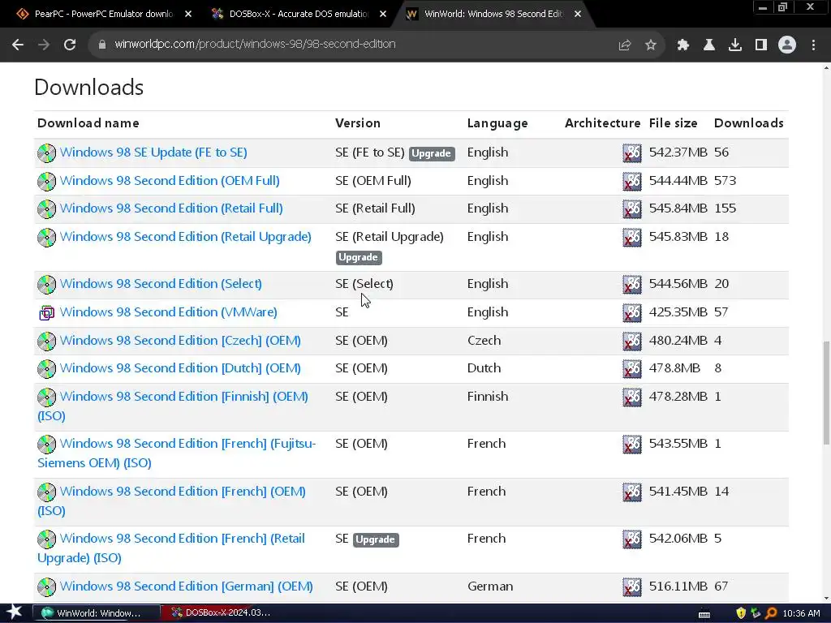
Task: Close the DOSBox-X browser tab
Action: (383, 14)
